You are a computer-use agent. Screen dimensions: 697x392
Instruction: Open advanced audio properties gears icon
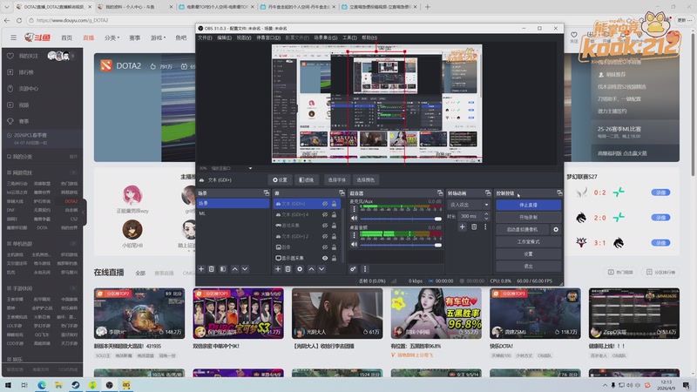click(x=353, y=269)
